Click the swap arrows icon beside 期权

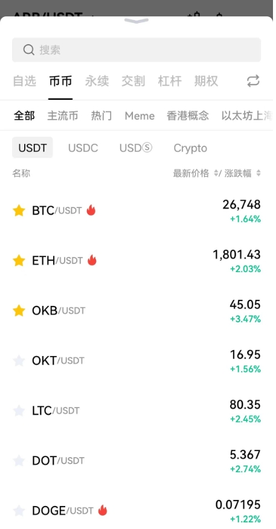[x=253, y=81]
